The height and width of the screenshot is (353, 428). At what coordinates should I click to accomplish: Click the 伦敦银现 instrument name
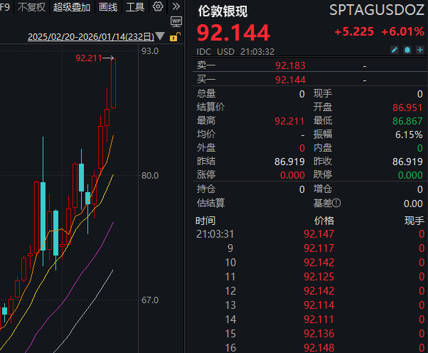pos(222,11)
